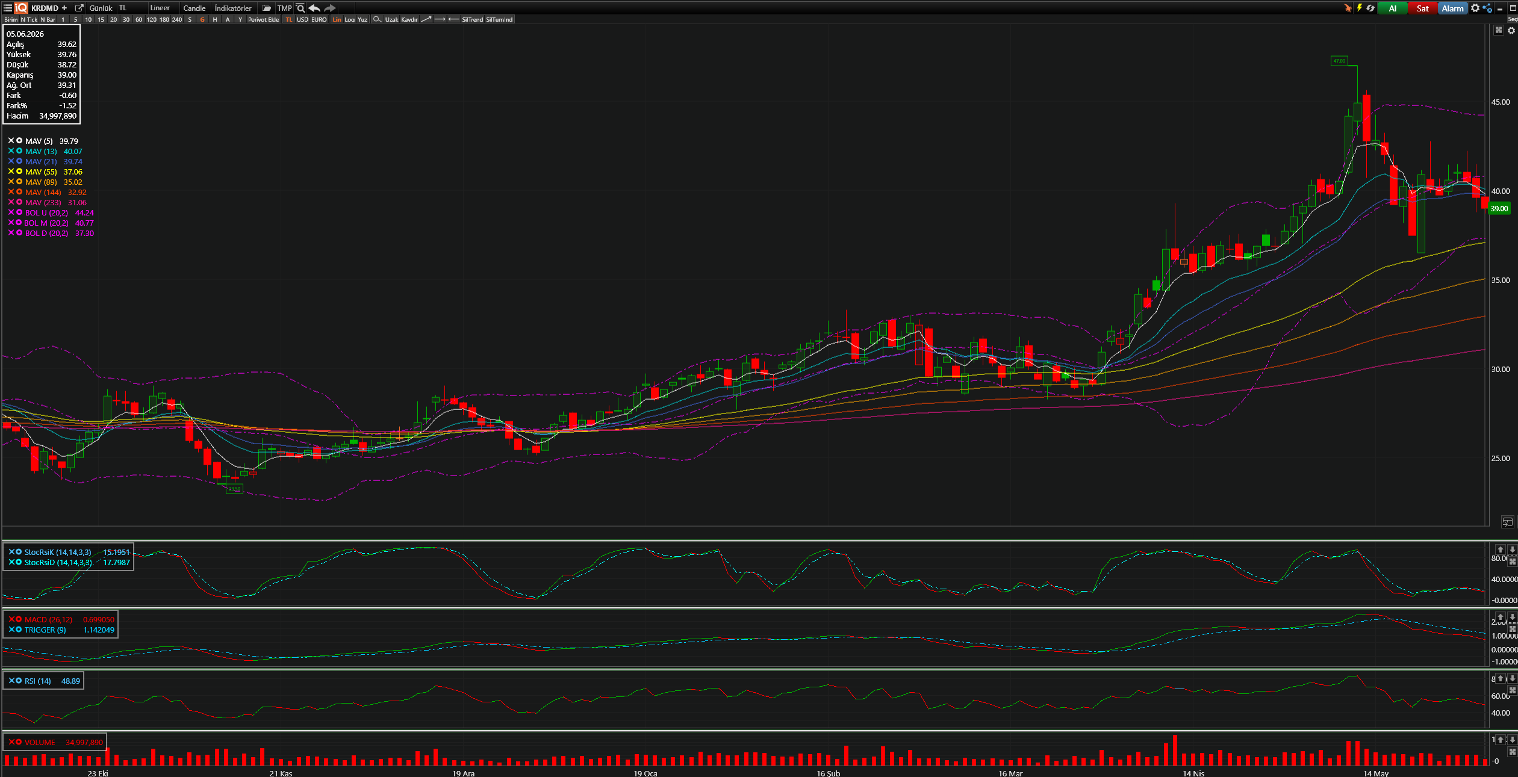Viewport: 1518px width, 777px height.
Task: Add a new symbol with plus icon
Action: pyautogui.click(x=64, y=8)
